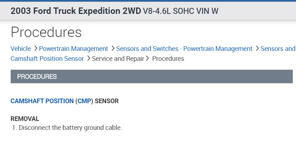Click the chevron following Powertrain Management breadcrumb
The width and height of the screenshot is (296, 143).
point(113,49)
